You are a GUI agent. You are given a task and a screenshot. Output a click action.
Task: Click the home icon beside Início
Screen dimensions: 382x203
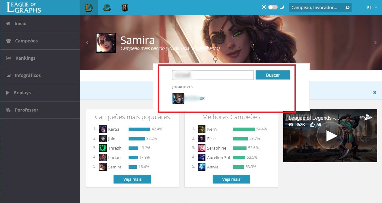(8, 24)
